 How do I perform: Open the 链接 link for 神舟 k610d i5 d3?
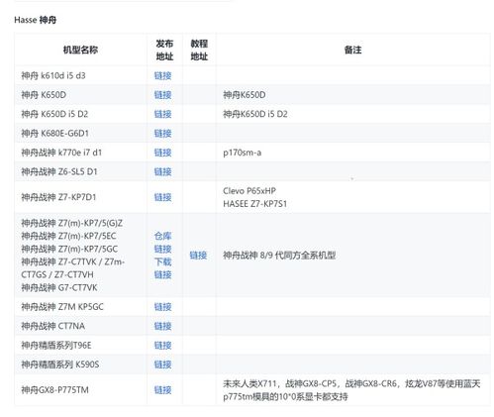pyautogui.click(x=162, y=75)
